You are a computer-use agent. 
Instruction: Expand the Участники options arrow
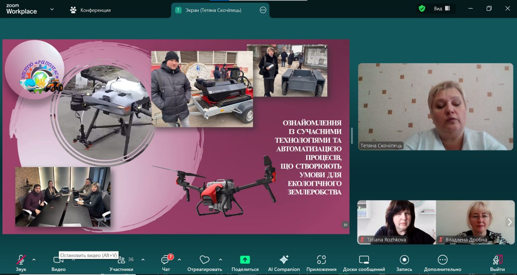[x=143, y=259]
